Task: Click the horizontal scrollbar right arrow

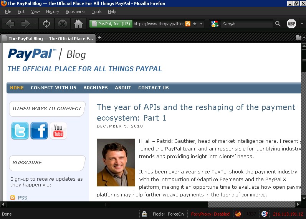Action: coord(298,204)
